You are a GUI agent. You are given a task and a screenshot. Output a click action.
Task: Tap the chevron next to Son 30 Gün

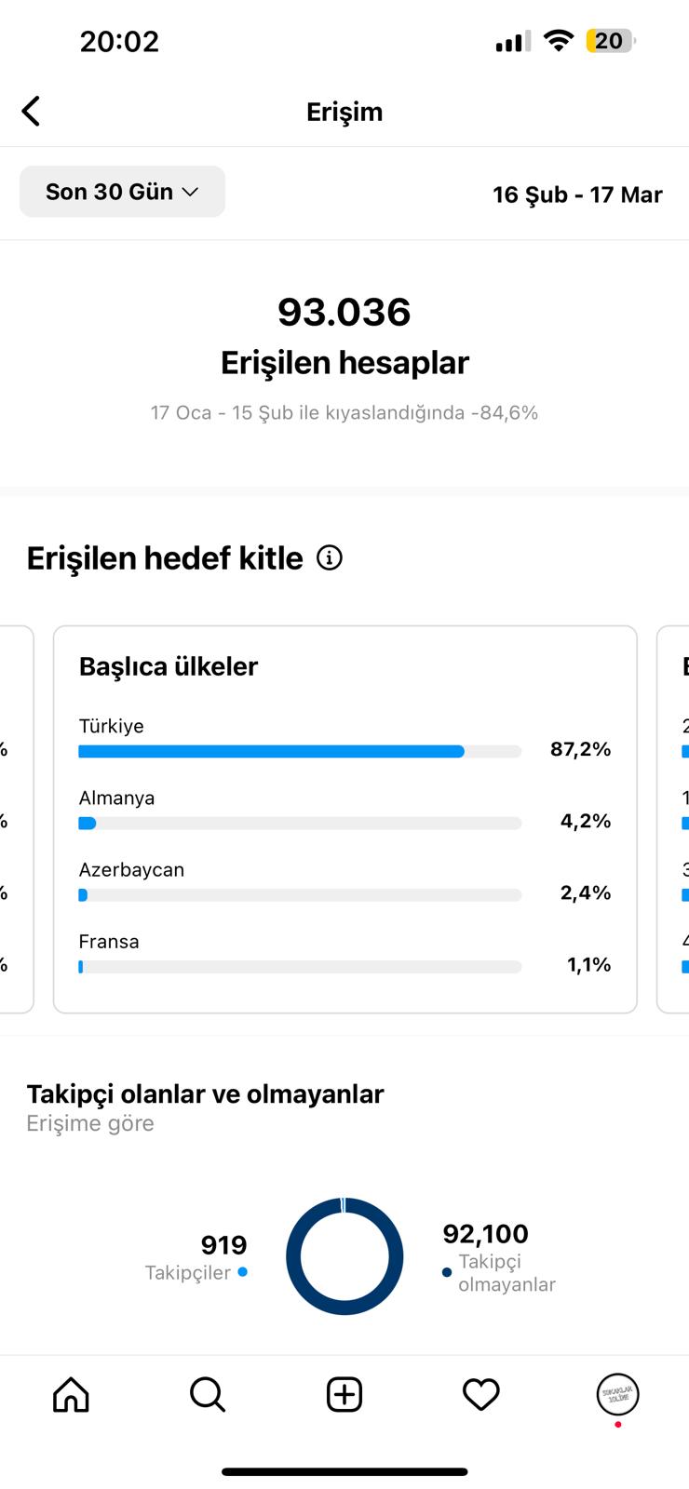tap(190, 192)
